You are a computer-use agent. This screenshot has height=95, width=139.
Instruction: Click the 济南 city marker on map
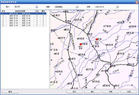tap(111, 67)
